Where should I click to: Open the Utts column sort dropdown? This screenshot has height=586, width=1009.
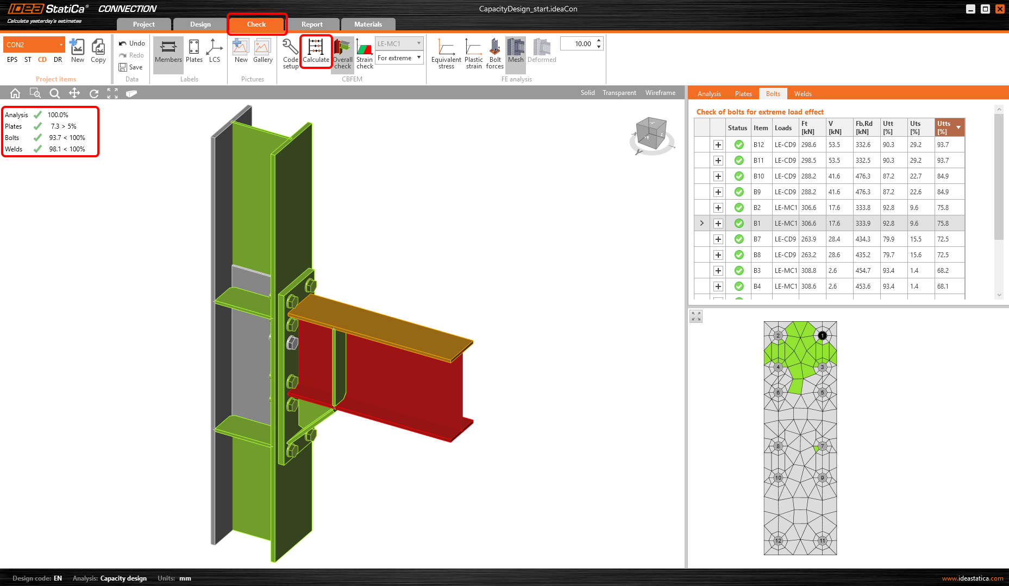(958, 128)
